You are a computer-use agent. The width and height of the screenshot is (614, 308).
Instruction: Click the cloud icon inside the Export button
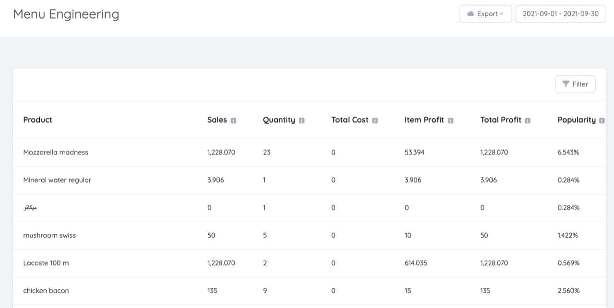tap(471, 14)
